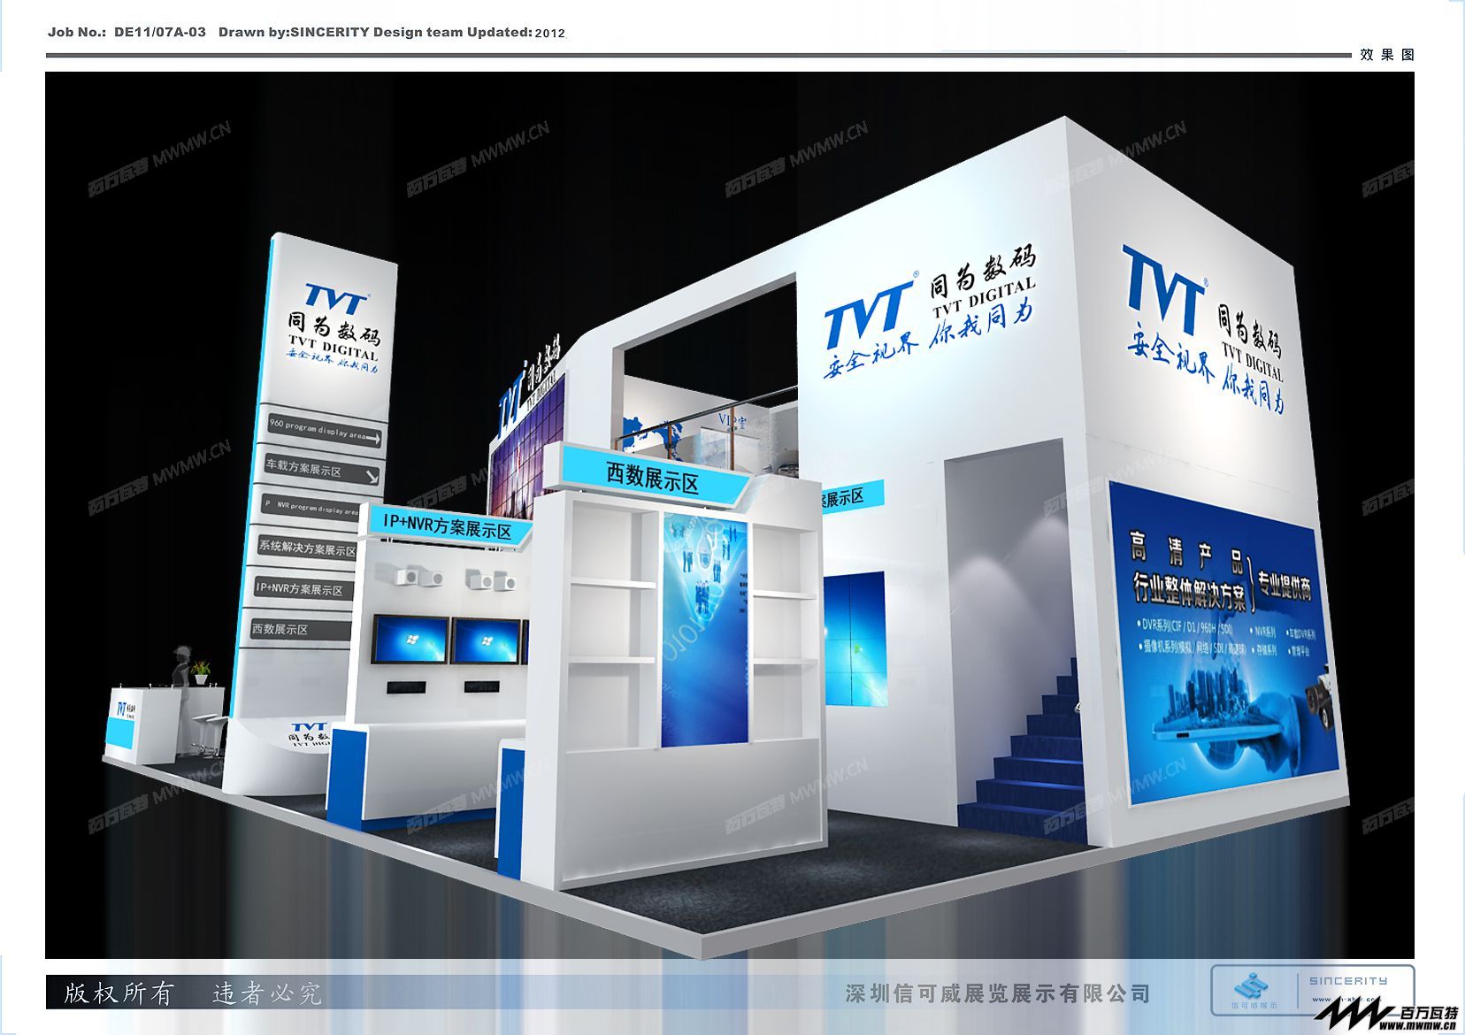Click the 'NVR program display area' tower sign
This screenshot has width=1465, height=1035.
pos(309,507)
